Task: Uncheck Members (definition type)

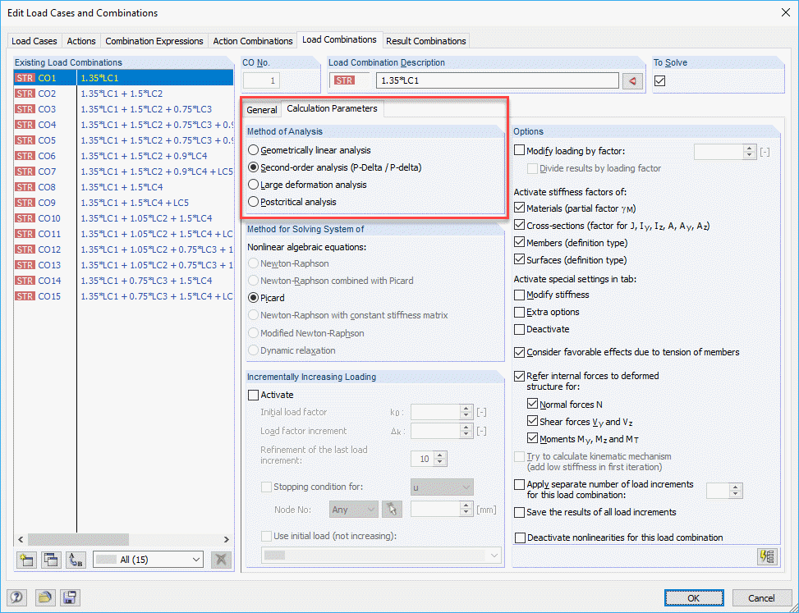Action: tap(520, 242)
